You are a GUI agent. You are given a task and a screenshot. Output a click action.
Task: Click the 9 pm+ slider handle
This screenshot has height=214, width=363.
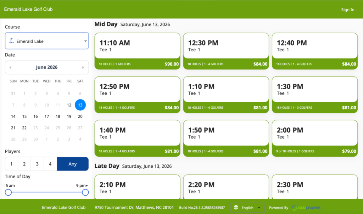tap(85, 192)
